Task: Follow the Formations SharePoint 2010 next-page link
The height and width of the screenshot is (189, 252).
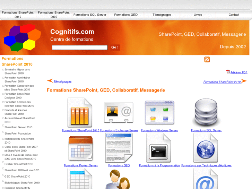Action: (x=222, y=82)
